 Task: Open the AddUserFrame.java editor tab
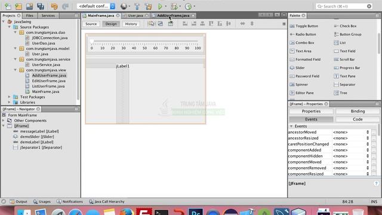click(173, 16)
